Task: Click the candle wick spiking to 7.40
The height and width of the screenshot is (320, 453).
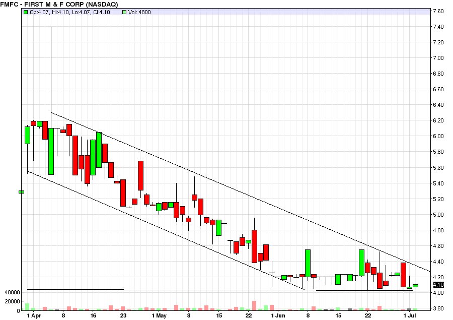Action: pos(51,78)
